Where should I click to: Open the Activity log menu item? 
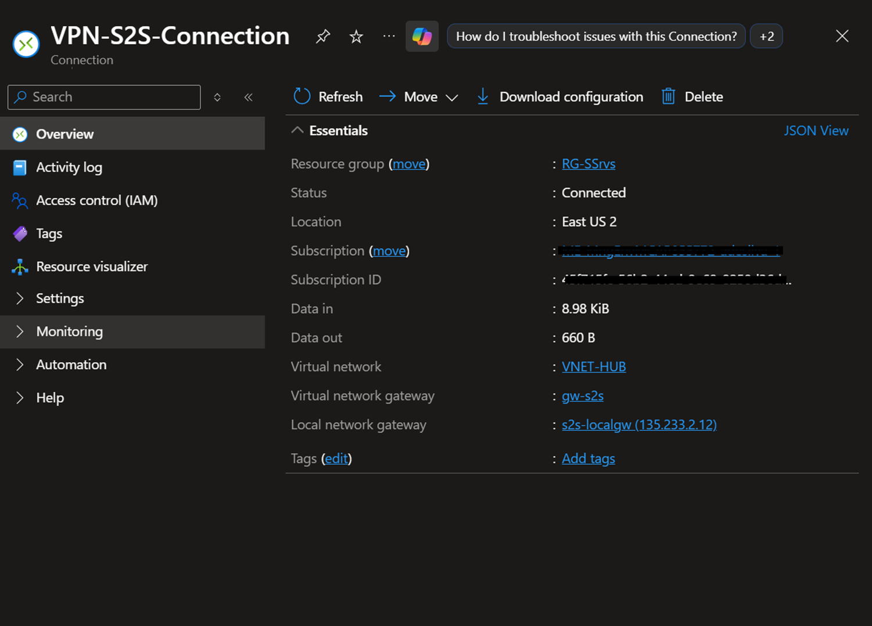click(69, 167)
